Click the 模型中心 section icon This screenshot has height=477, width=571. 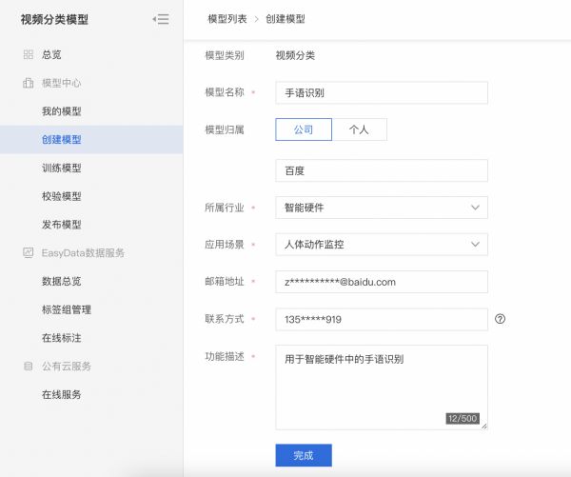(x=28, y=83)
